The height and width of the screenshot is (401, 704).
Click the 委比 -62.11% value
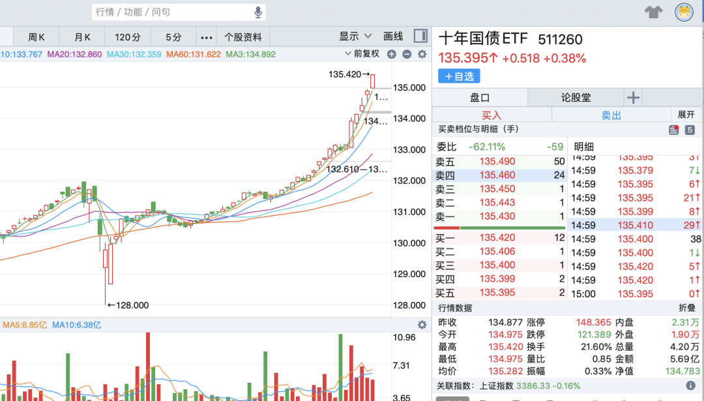click(487, 147)
